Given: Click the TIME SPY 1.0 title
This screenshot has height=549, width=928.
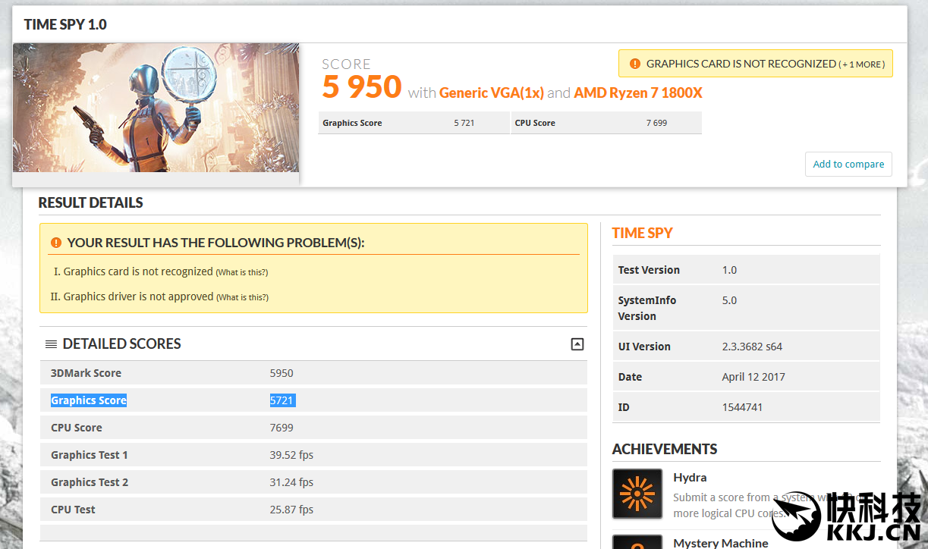Looking at the screenshot, I should click(65, 24).
